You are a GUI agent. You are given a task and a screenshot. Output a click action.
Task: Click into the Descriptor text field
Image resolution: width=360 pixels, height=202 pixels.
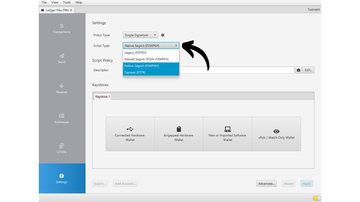236,70
